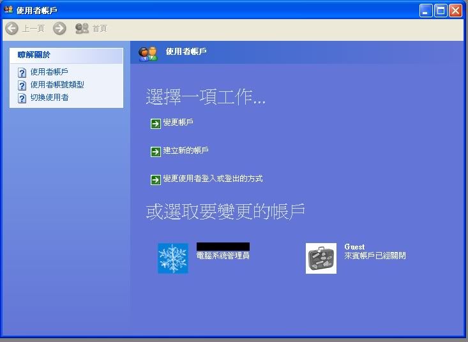This screenshot has width=468, height=342.
Task: Click the Guest account name
Action: (354, 247)
